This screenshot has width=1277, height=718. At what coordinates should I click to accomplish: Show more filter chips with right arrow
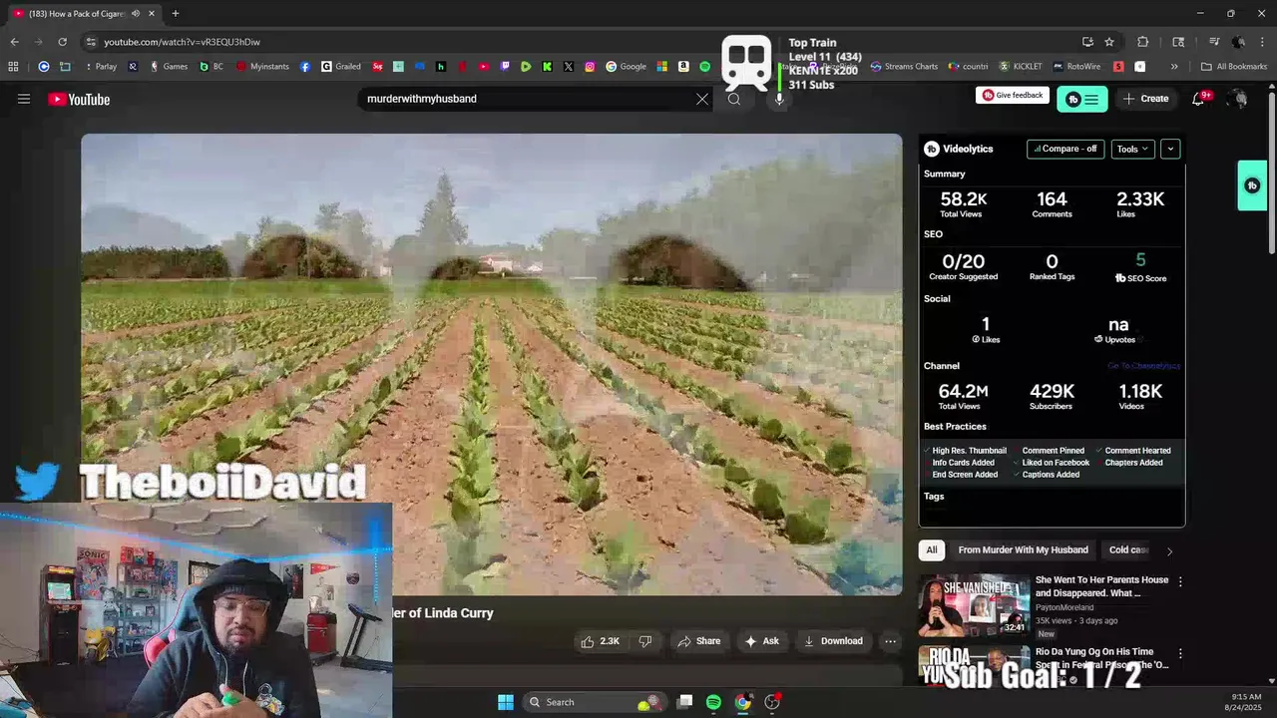point(1169,550)
